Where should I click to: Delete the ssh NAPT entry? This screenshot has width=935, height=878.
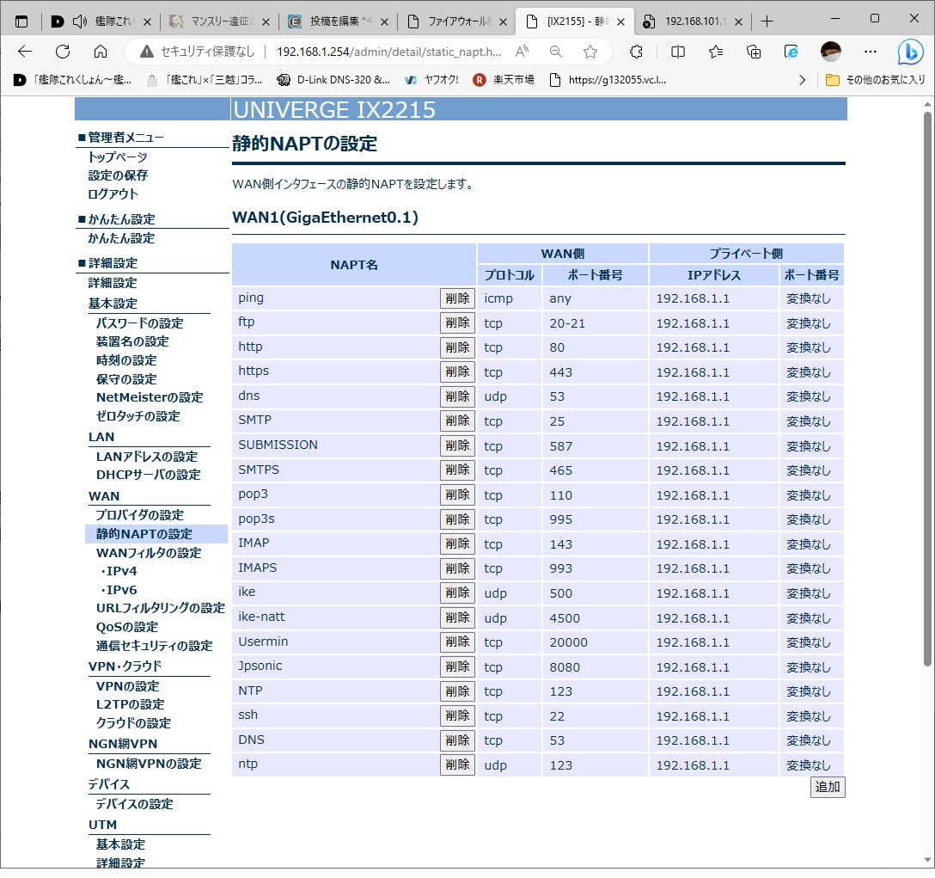pos(457,715)
